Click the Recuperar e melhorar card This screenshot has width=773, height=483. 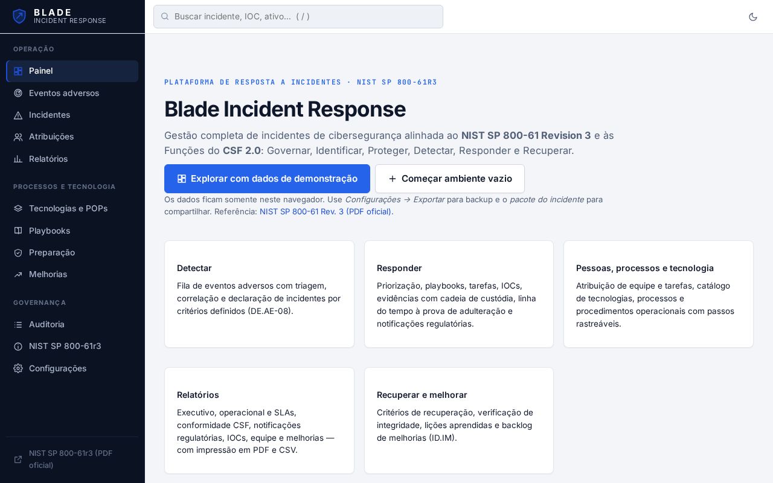459,421
